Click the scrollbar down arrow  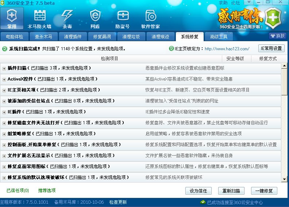point(284,179)
